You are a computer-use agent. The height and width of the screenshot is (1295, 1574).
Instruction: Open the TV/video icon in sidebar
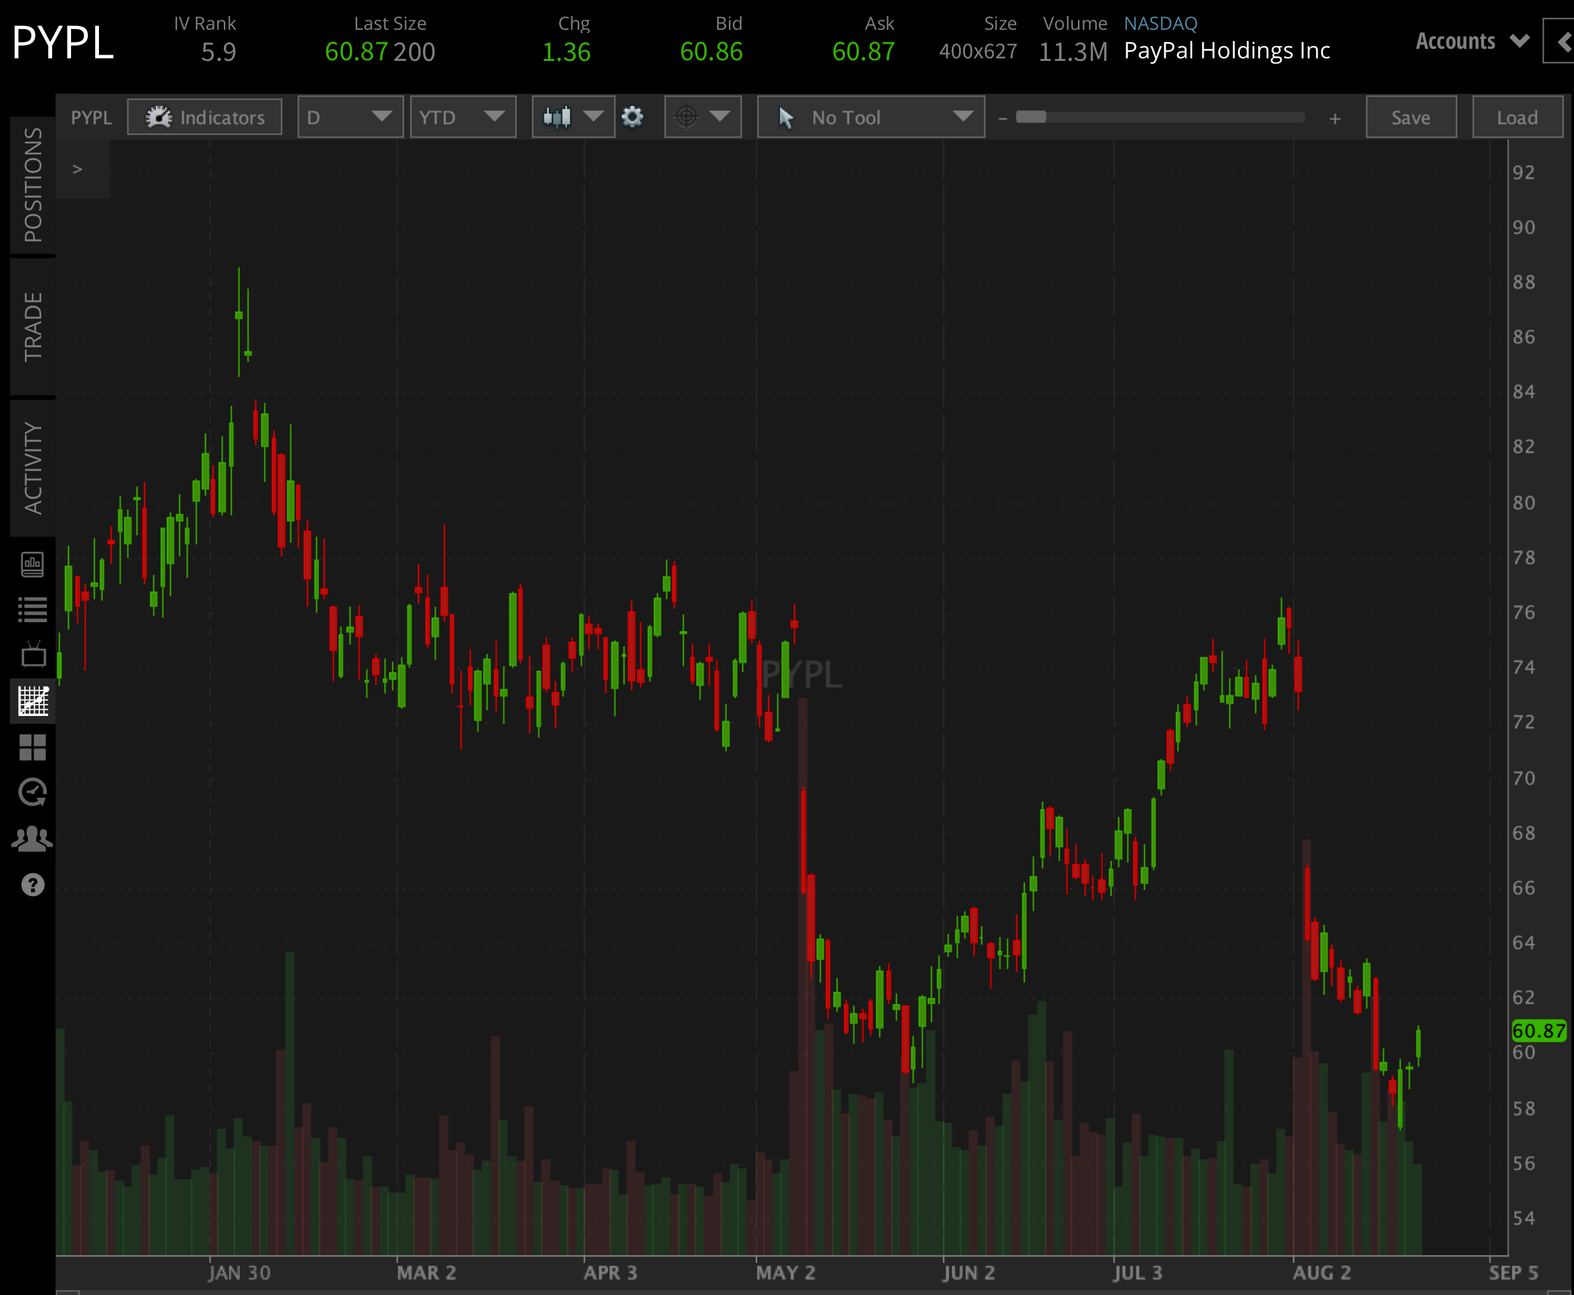point(32,654)
